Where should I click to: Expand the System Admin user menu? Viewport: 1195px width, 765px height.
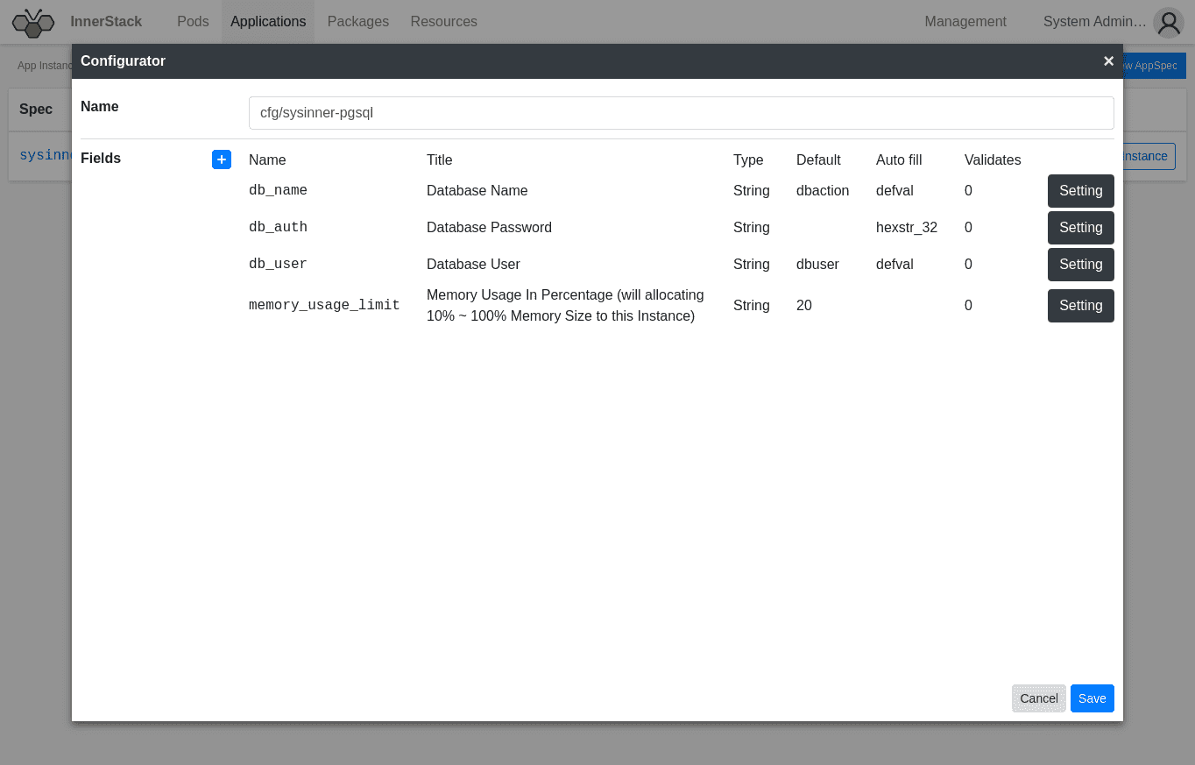[1094, 22]
